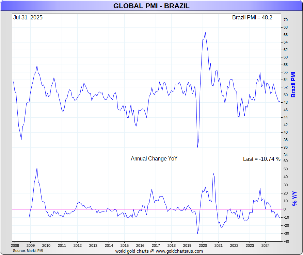Click the 2024 x-axis year label
This screenshot has width=303, height=255.
coord(265,245)
